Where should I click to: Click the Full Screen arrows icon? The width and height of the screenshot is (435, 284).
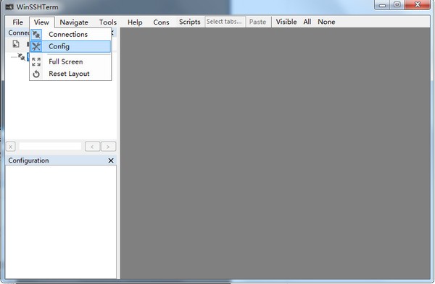coord(36,61)
